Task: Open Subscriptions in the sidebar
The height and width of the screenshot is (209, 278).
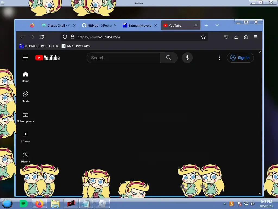Action: coord(25,117)
